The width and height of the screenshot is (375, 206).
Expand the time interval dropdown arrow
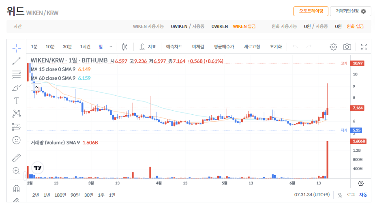click(x=111, y=47)
